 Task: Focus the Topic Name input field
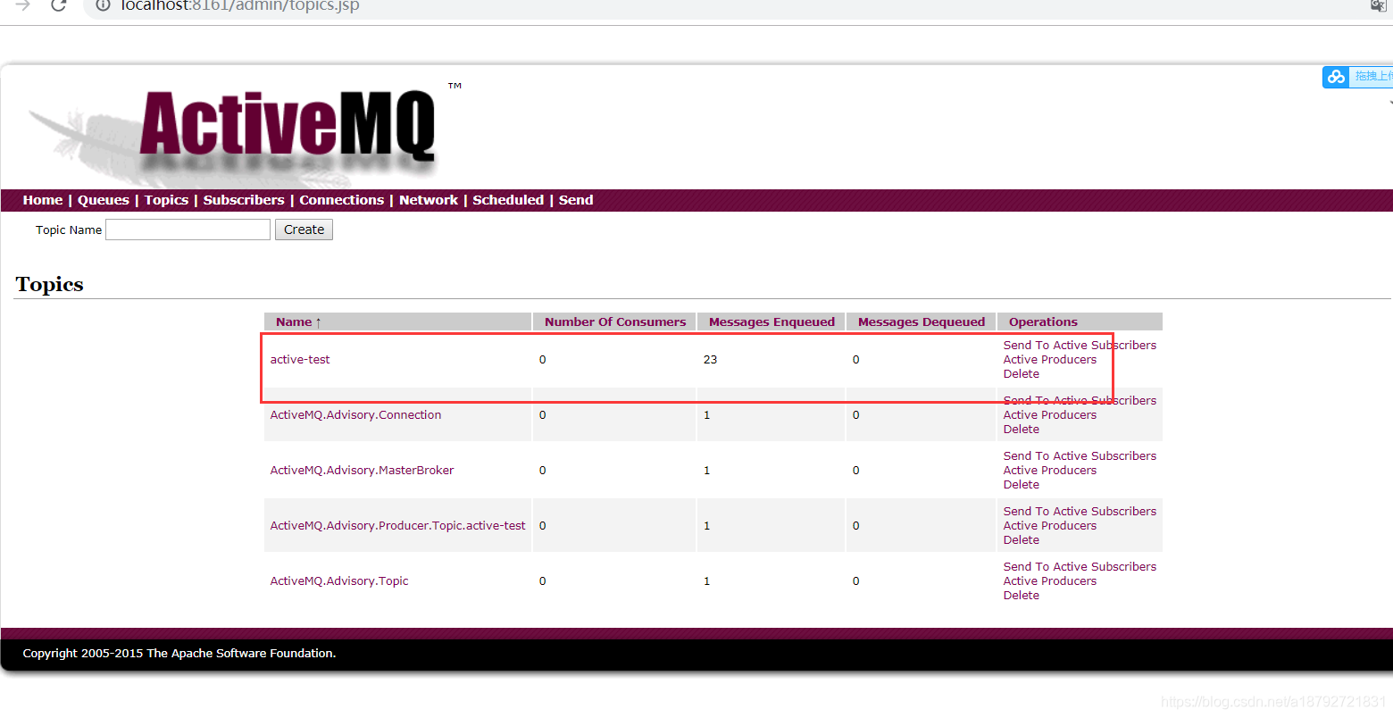click(x=188, y=230)
